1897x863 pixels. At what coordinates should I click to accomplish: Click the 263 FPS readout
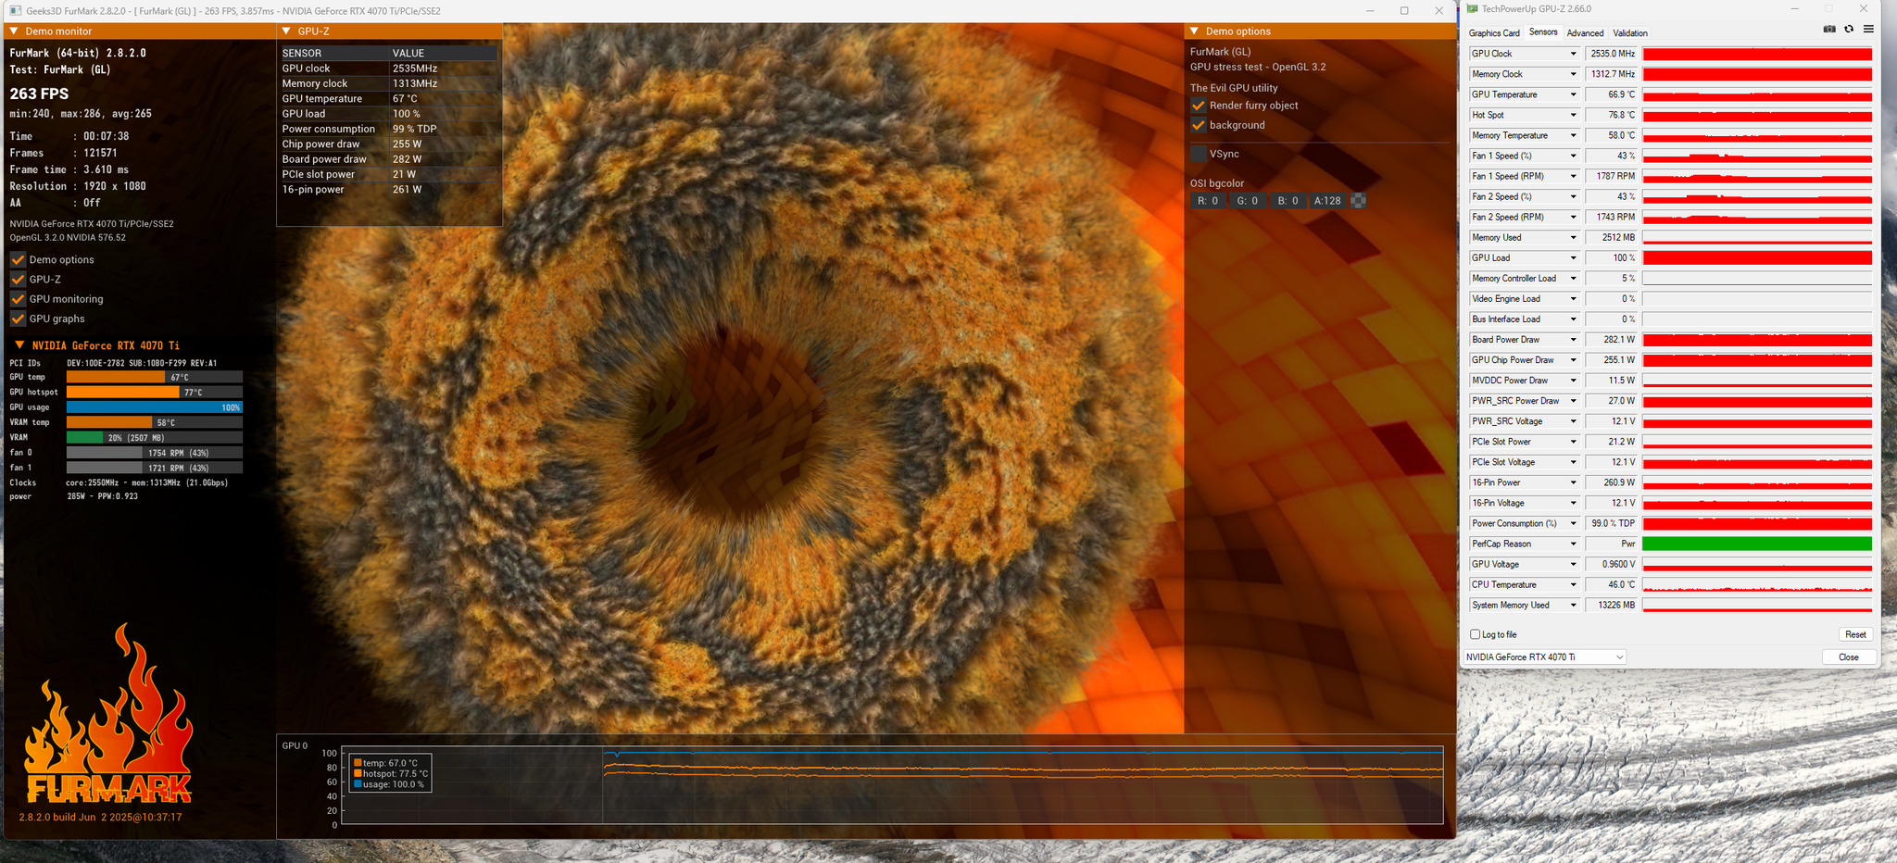(39, 94)
